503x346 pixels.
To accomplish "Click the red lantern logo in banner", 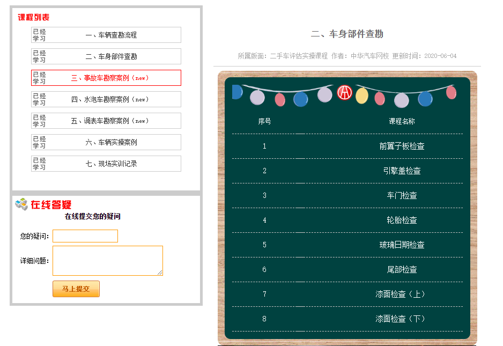I will (x=344, y=93).
